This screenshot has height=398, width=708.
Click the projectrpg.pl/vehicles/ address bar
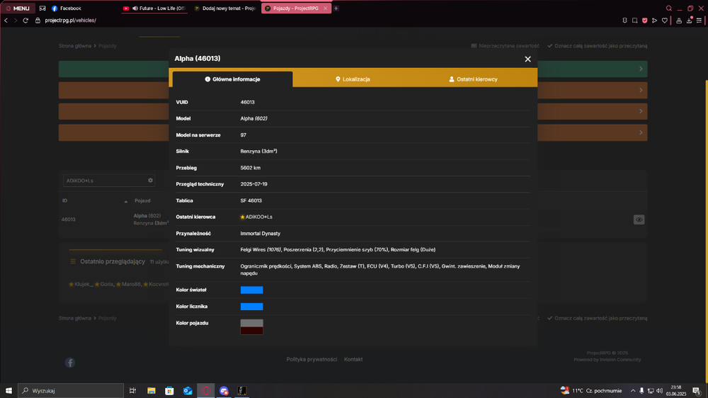point(70,21)
